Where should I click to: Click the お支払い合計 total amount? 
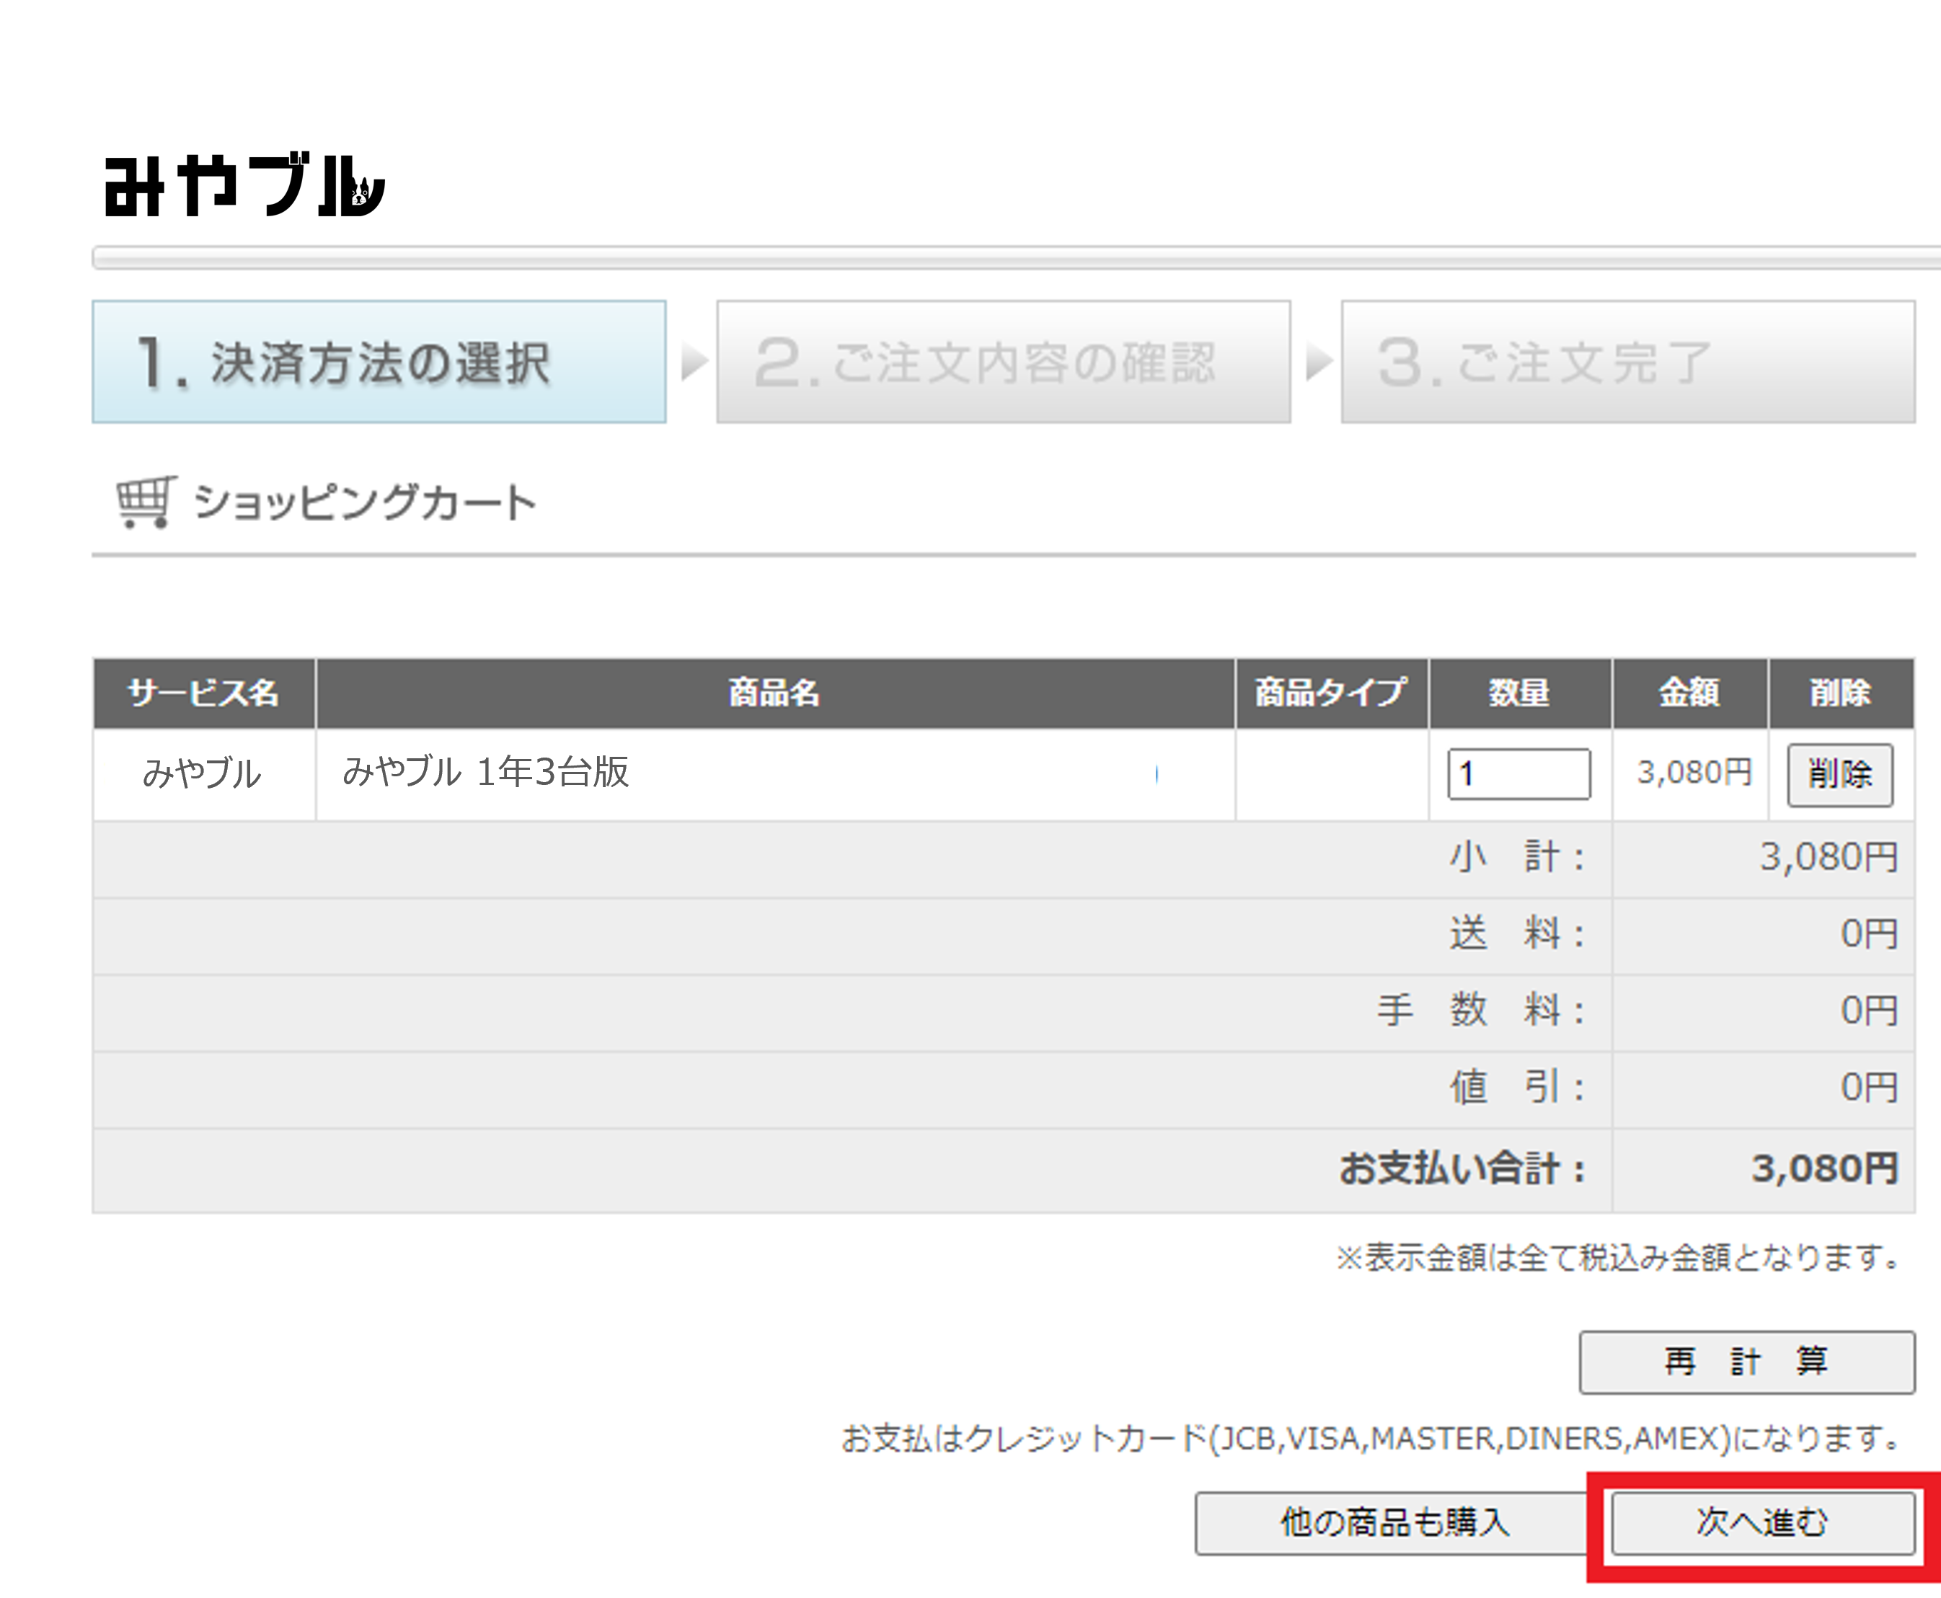(1824, 1169)
